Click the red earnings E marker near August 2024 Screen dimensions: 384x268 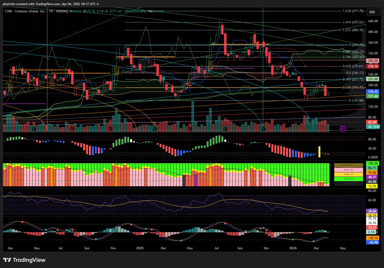72,129
